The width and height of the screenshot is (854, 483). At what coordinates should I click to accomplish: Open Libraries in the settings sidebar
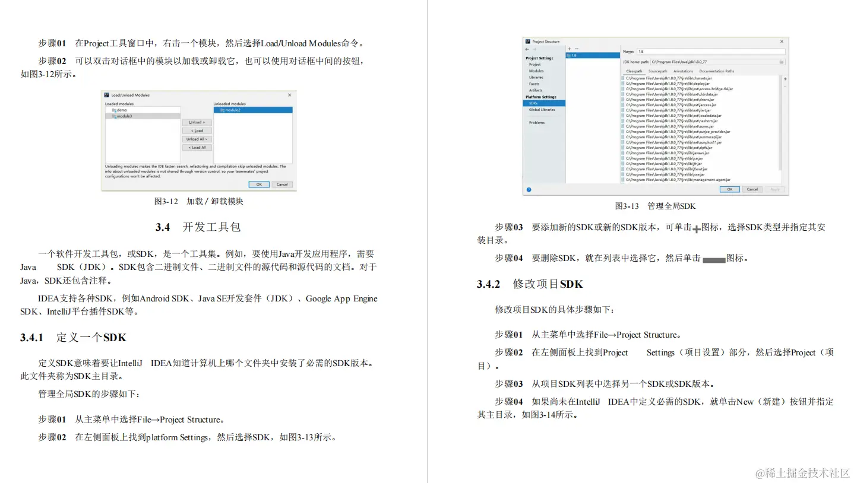pyautogui.click(x=536, y=77)
